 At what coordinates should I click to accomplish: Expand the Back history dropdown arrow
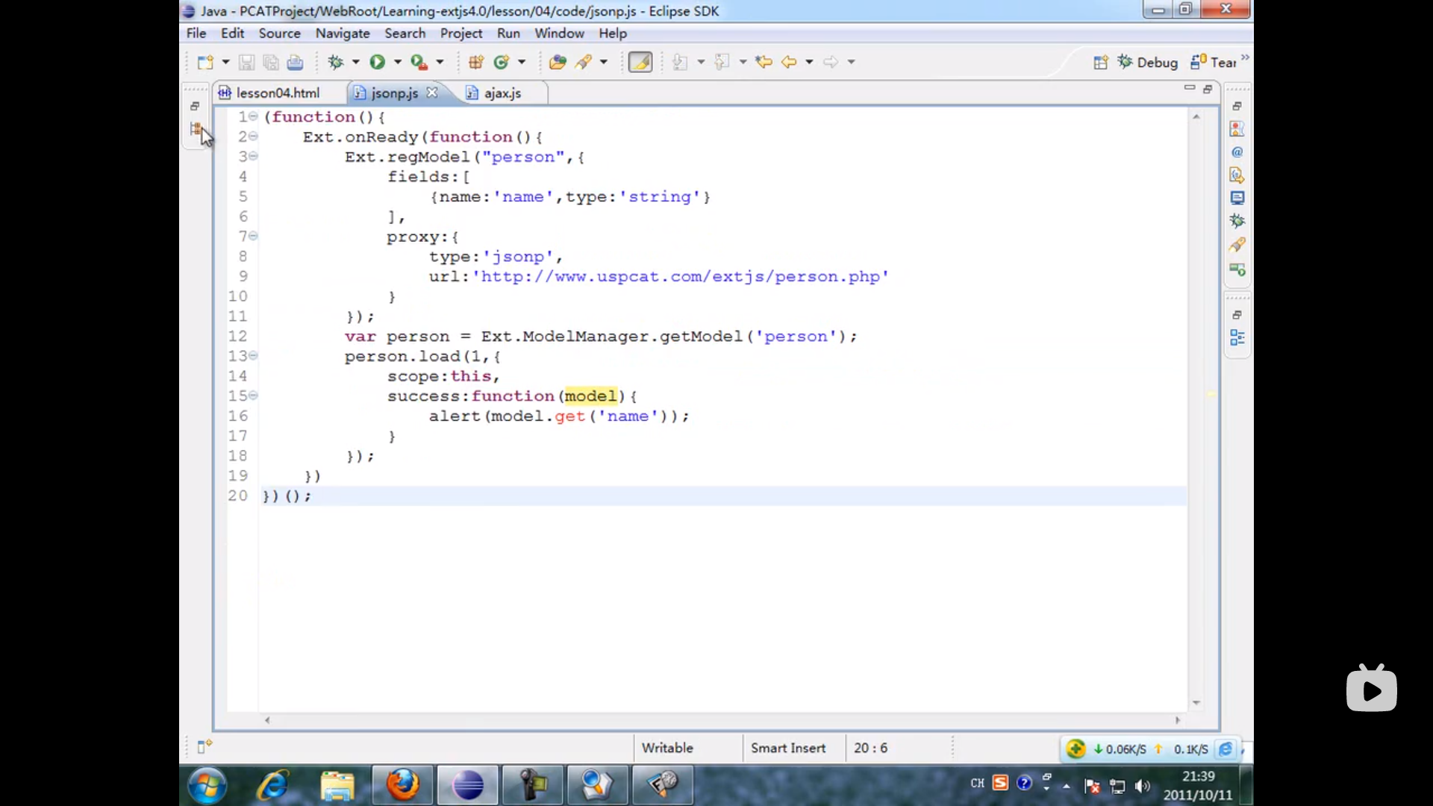coord(809,62)
